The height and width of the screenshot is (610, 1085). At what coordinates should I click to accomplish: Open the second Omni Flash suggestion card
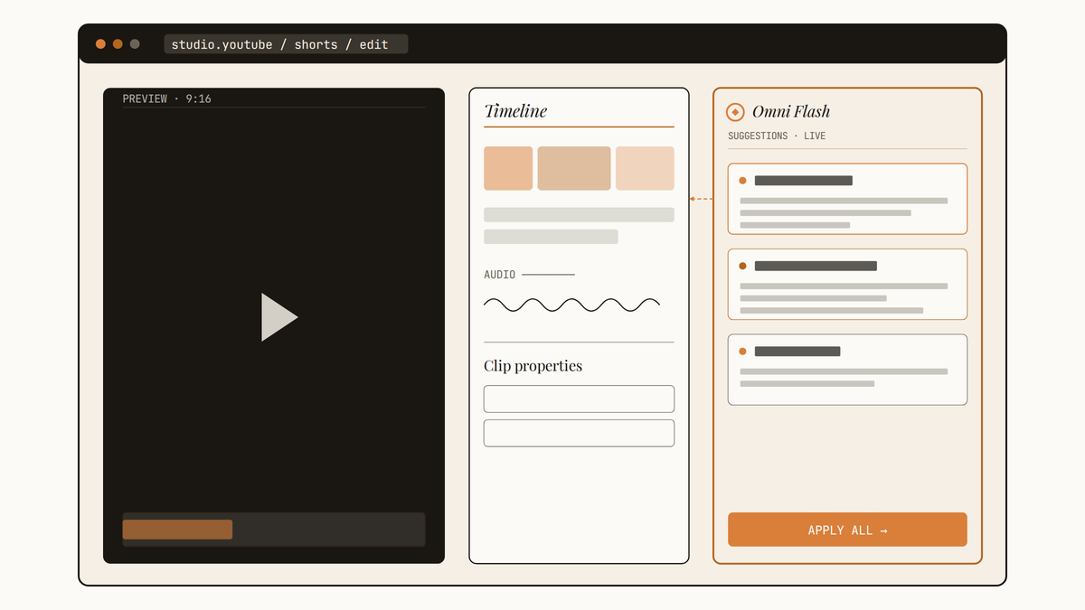847,285
